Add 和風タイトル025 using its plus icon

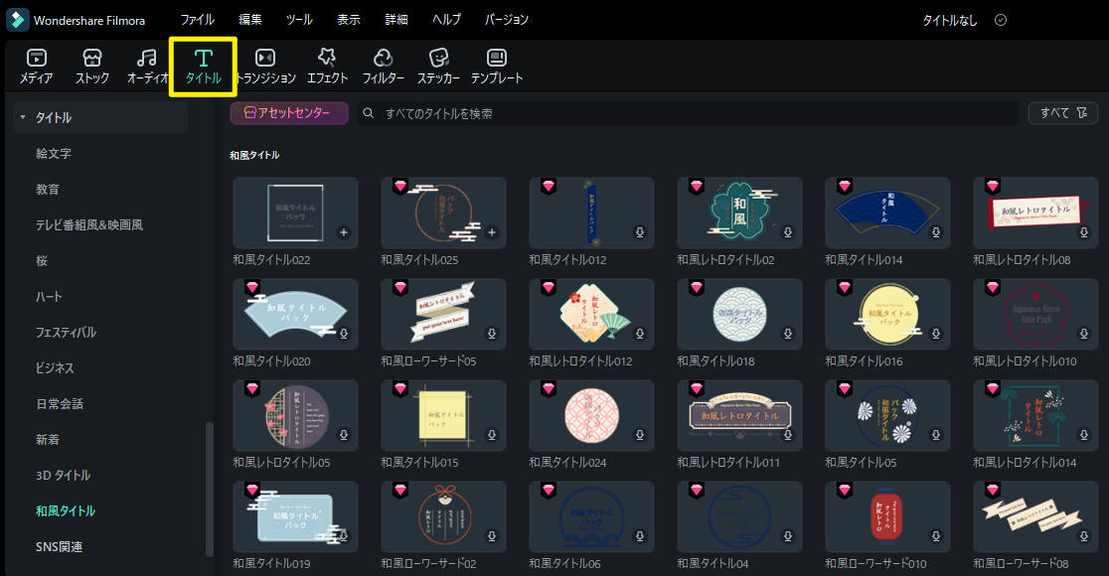coord(491,232)
